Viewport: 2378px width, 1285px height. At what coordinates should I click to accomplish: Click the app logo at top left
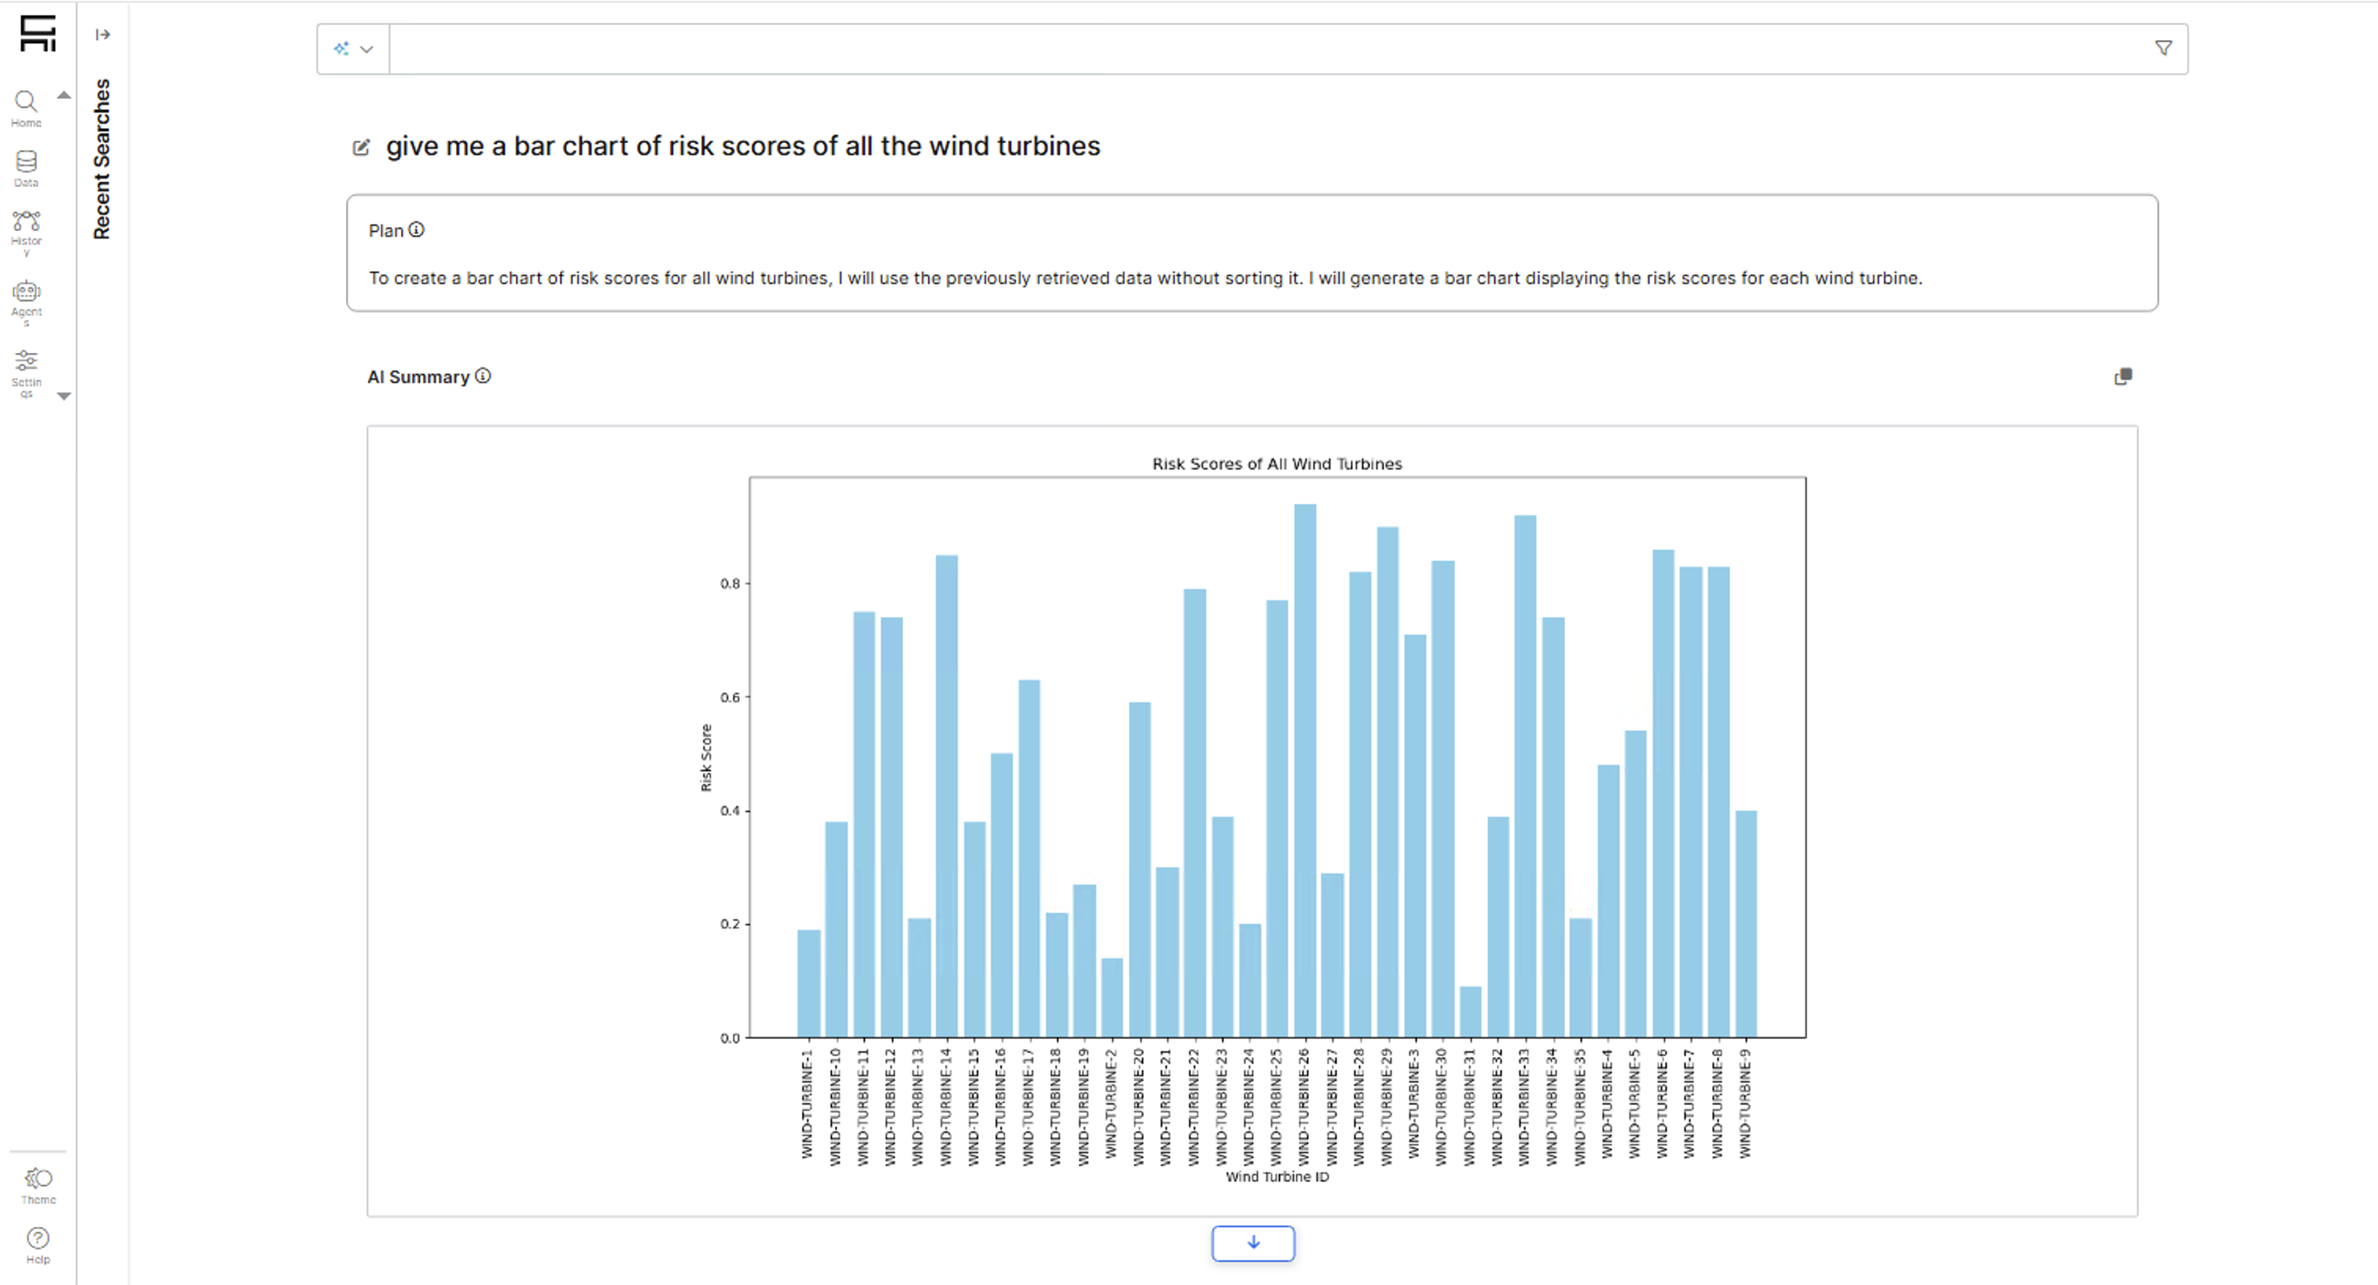38,33
